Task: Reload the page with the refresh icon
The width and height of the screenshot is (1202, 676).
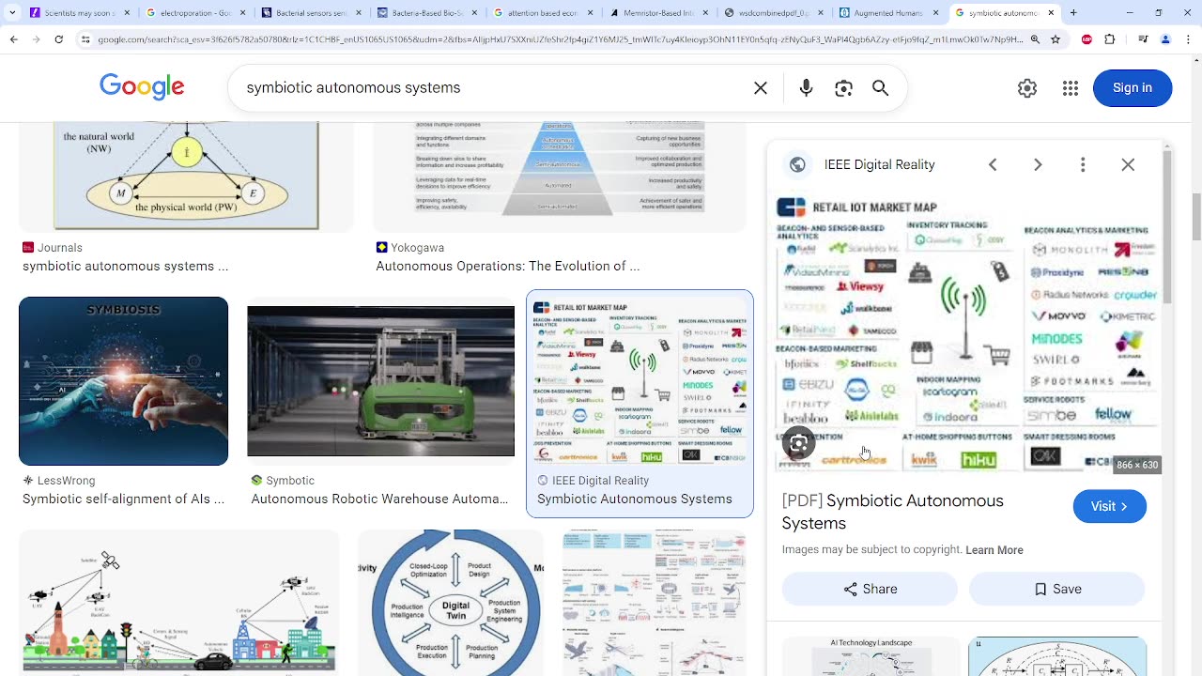Action: coord(58,39)
